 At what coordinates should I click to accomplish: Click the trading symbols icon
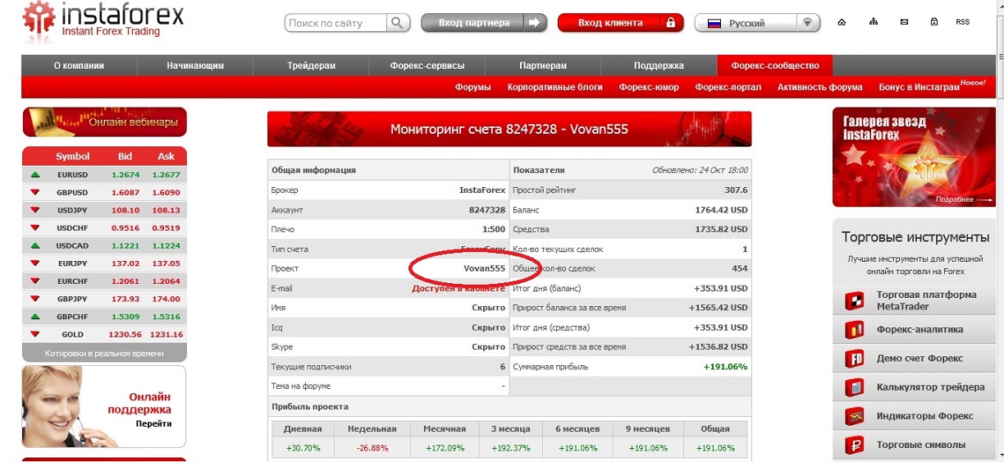click(855, 445)
